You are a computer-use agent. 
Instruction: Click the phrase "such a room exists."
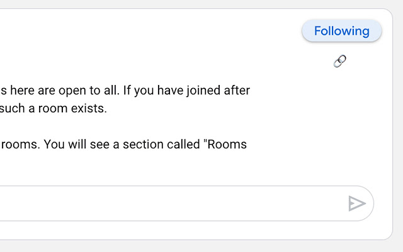pyautogui.click(x=54, y=108)
